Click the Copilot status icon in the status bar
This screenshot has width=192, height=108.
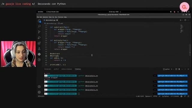(x=181, y=96)
